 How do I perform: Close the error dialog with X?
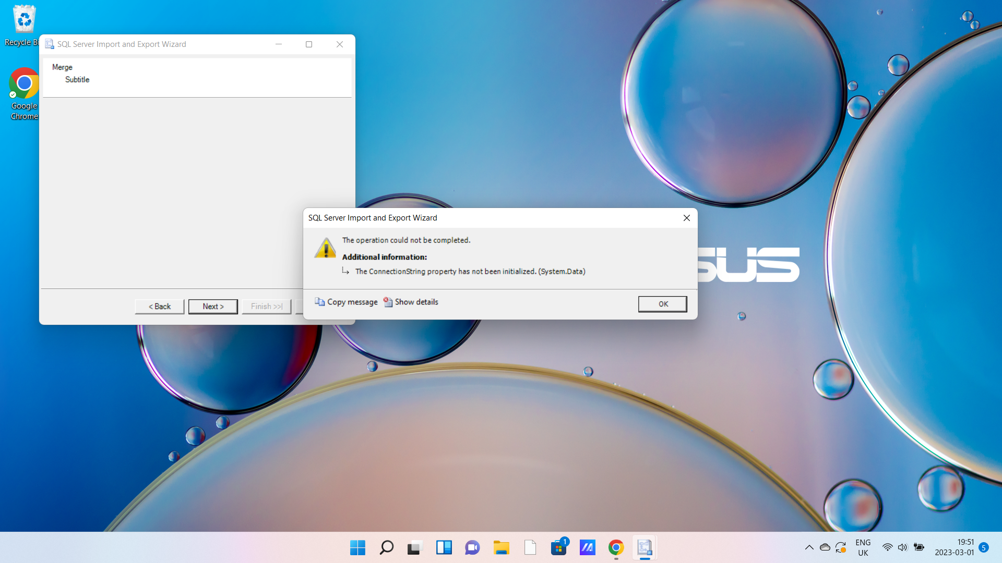tap(687, 218)
